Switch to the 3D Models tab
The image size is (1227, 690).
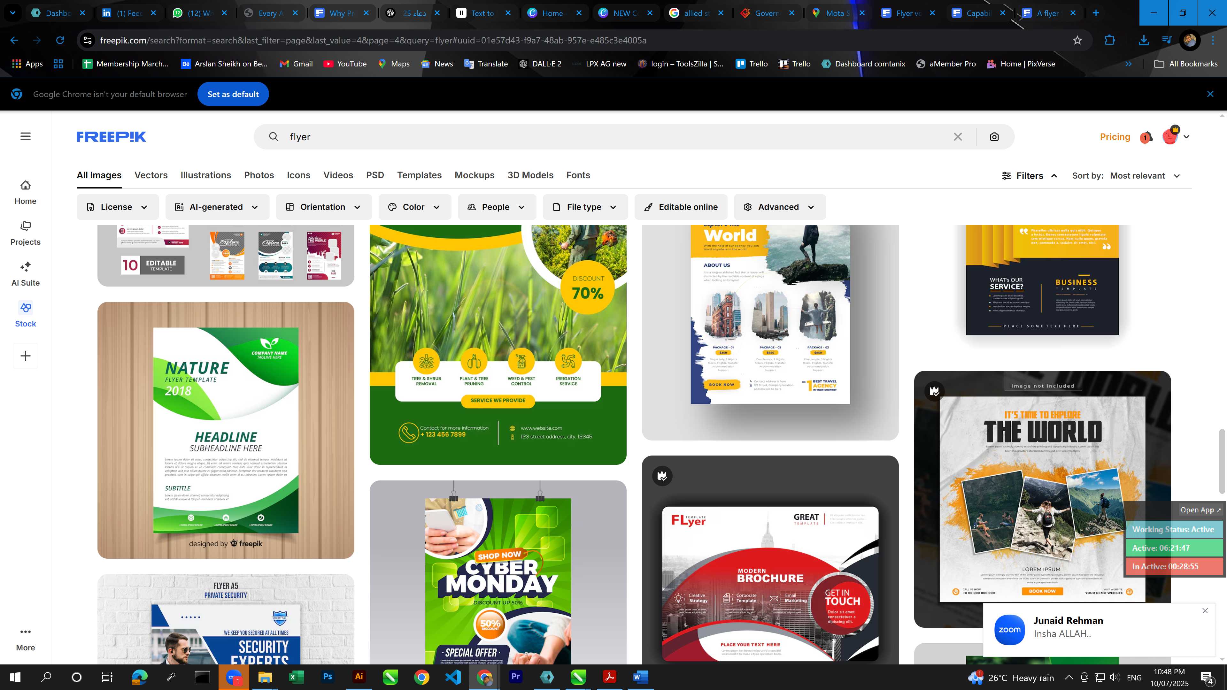530,175
